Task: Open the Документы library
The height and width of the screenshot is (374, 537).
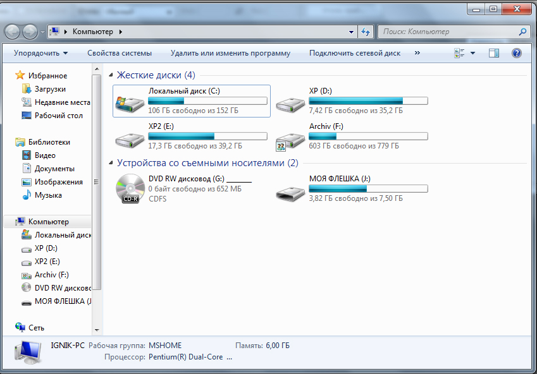Action: 48,169
